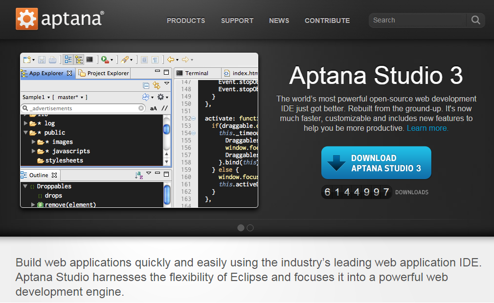Expand the javascripts folder
Viewport: 494px width, 303px height.
click(x=33, y=151)
